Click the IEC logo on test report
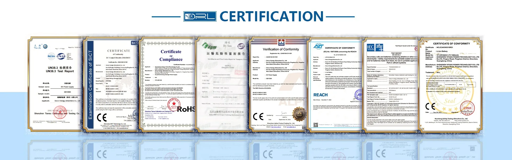Screen dimensions: 512x160 click(x=370, y=47)
